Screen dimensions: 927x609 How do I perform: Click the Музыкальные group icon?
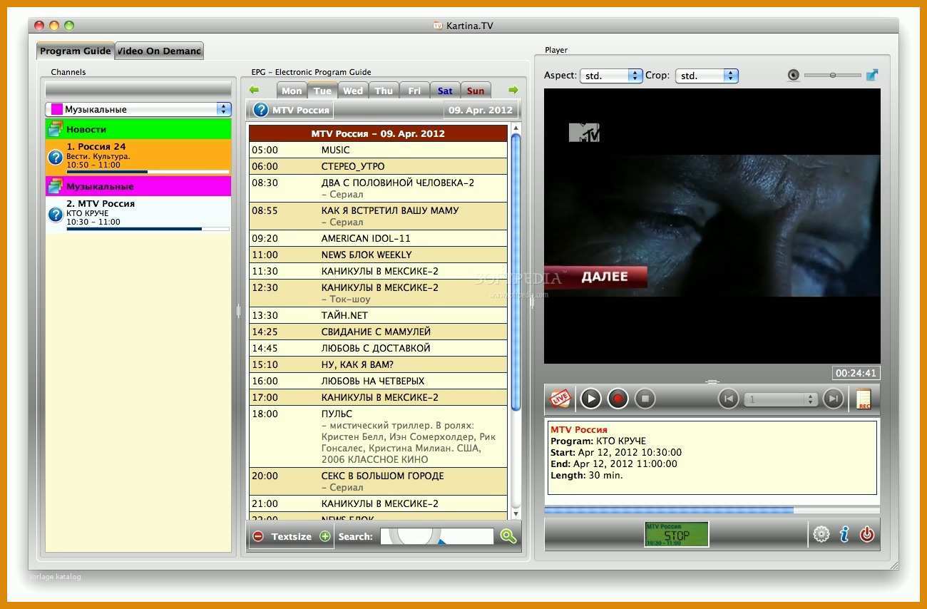[55, 186]
